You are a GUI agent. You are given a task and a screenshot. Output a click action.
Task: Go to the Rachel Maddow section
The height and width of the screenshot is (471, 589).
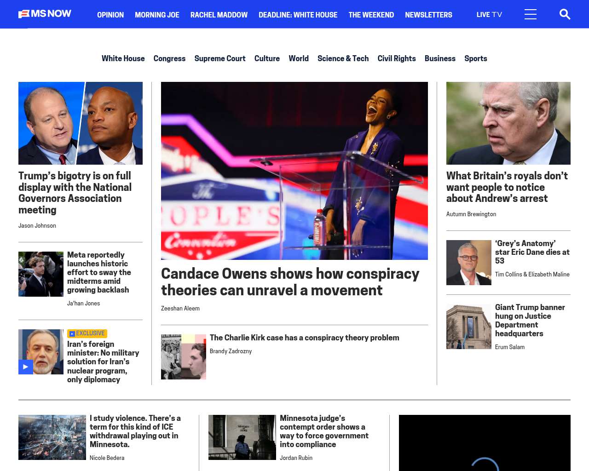point(219,15)
